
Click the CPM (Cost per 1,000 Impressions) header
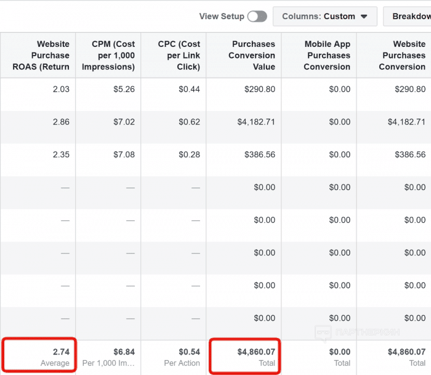point(108,56)
